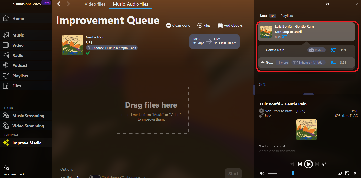Collapse the right panel with the double arrows
361x178 pixels.
click(x=328, y=4)
